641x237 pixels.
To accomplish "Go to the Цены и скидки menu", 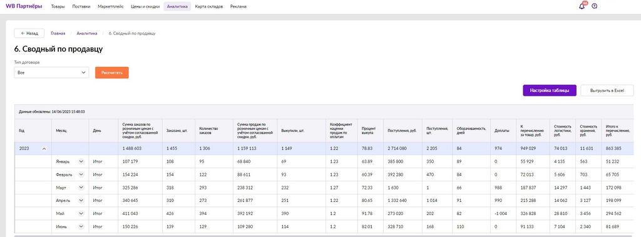I will pyautogui.click(x=145, y=6).
